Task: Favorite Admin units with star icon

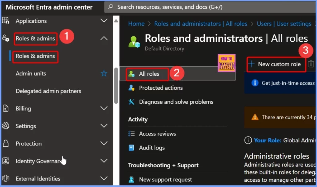Action: (104, 73)
